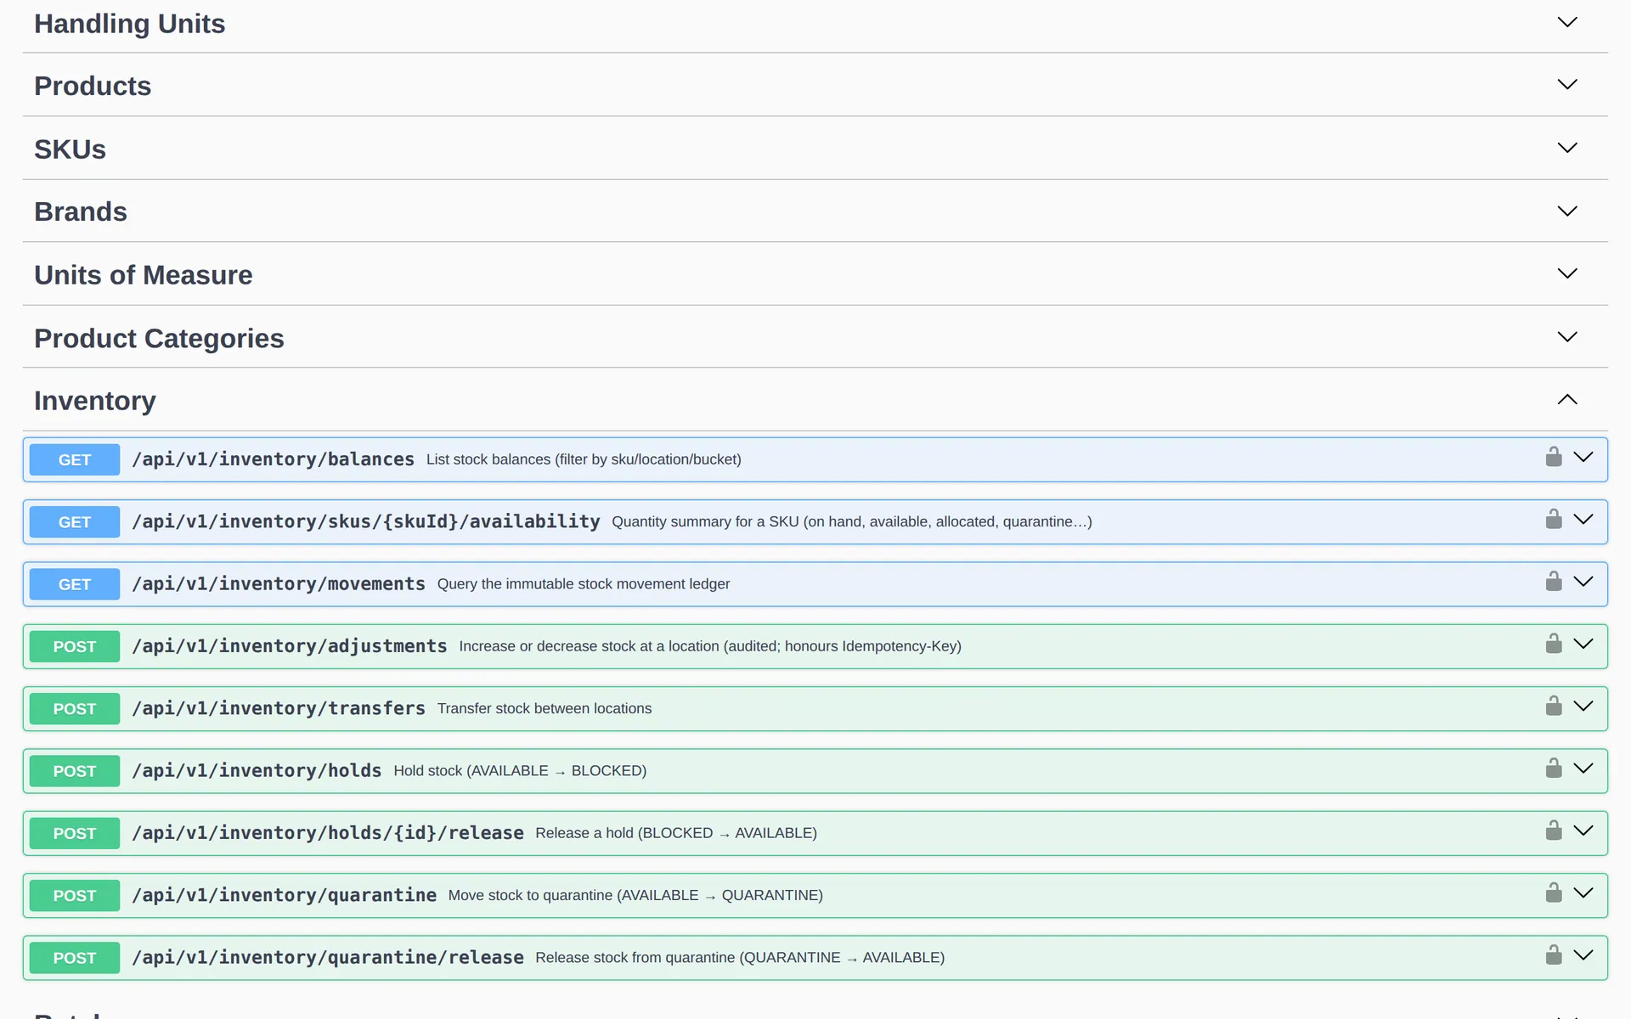This screenshot has height=1019, width=1631.
Task: Open the /api/v1/inventory/holds/{id}/release path link
Action: coord(328,833)
